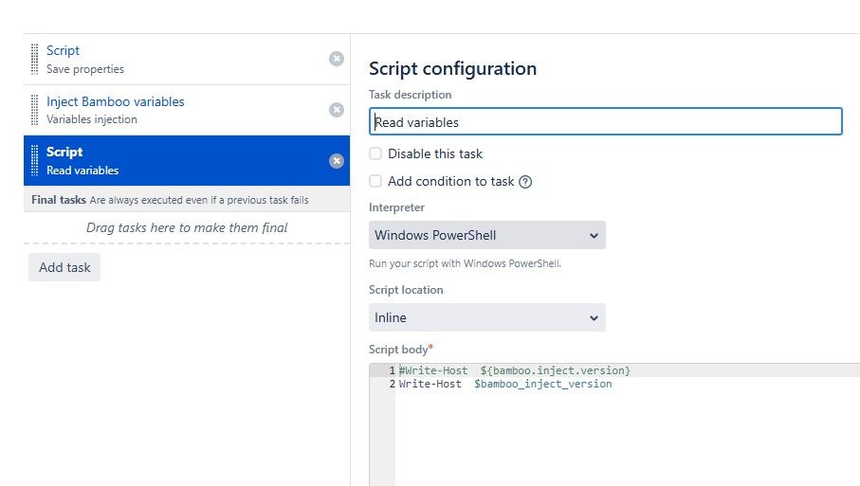Tick the Disable this task checkbox
Image resolution: width=860 pixels, height=486 pixels.
tap(375, 153)
